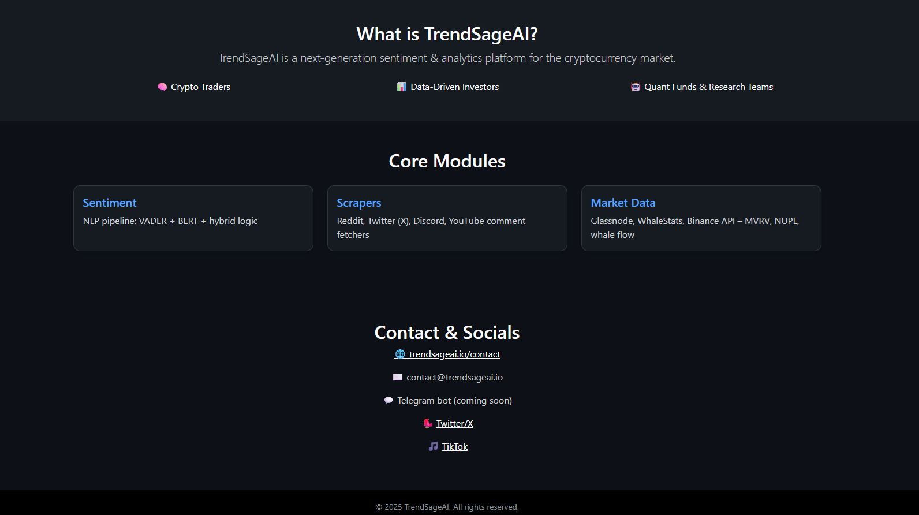Click the robot emoji beside Quant Funds
Viewport: 919px width, 515px height.
pos(636,87)
